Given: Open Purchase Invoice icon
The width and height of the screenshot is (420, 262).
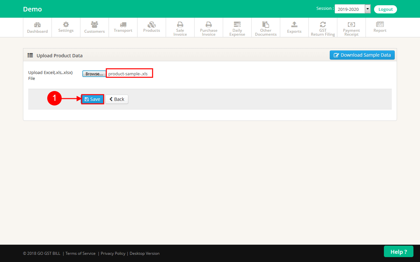Looking at the screenshot, I should coord(209,25).
